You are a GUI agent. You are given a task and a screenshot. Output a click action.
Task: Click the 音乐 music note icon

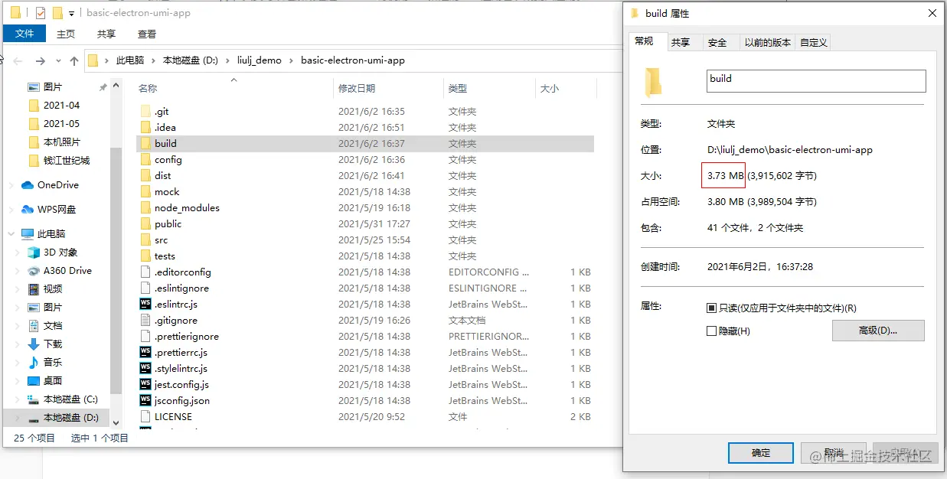pos(34,363)
